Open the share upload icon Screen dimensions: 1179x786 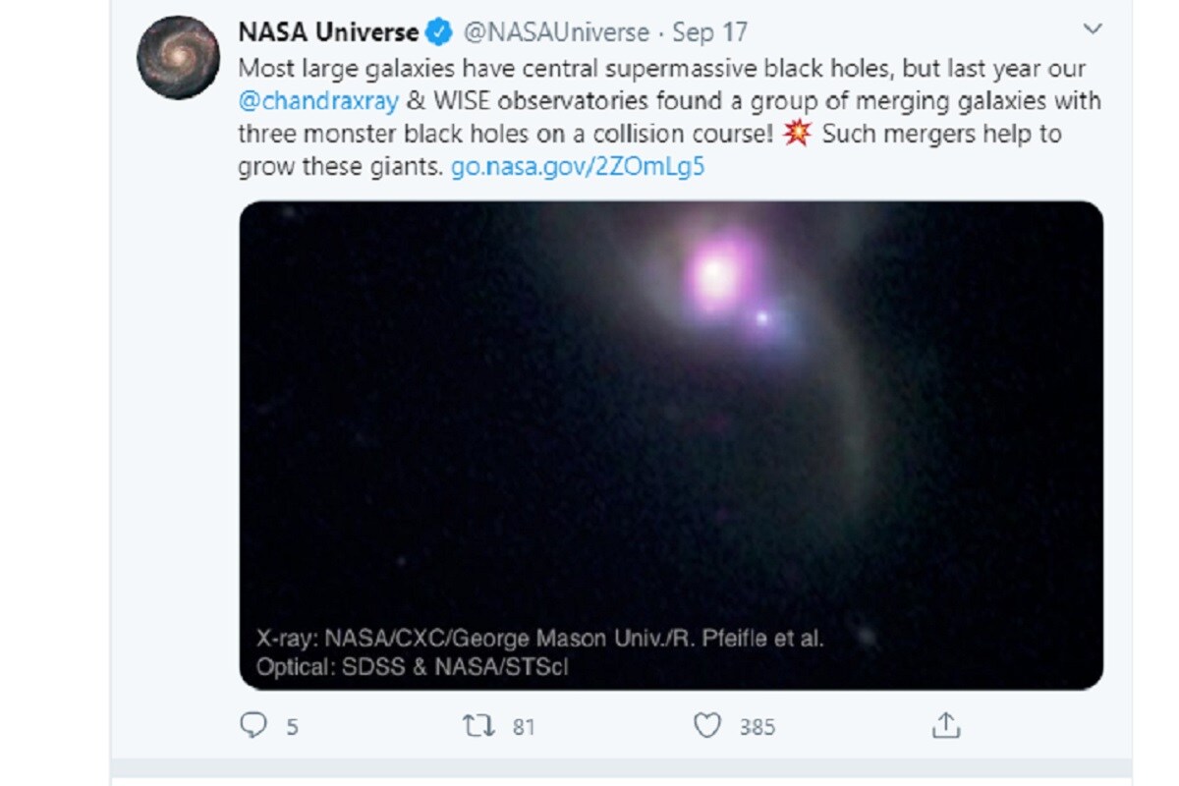tap(944, 725)
